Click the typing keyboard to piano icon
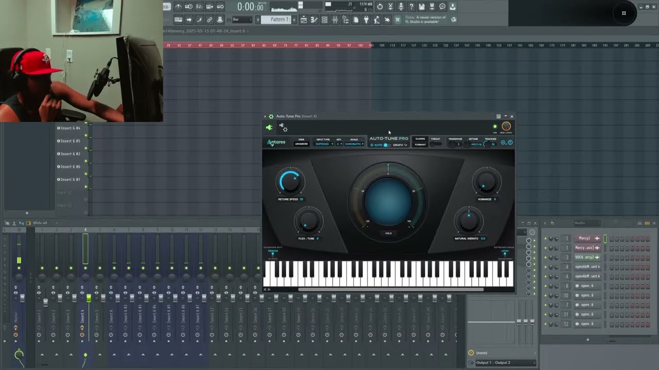The image size is (659, 370). point(178,20)
